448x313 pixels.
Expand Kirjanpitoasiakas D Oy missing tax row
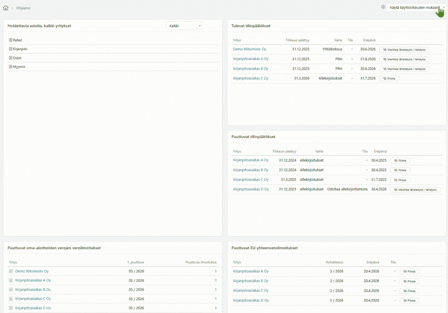(x=10, y=308)
